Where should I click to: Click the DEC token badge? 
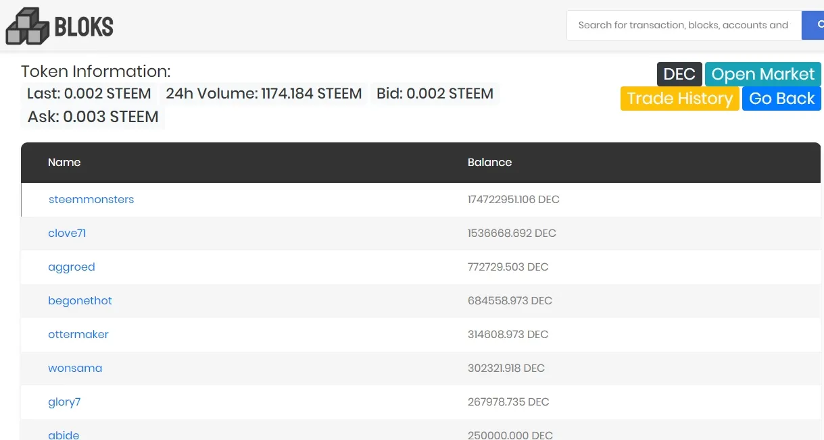tap(679, 74)
